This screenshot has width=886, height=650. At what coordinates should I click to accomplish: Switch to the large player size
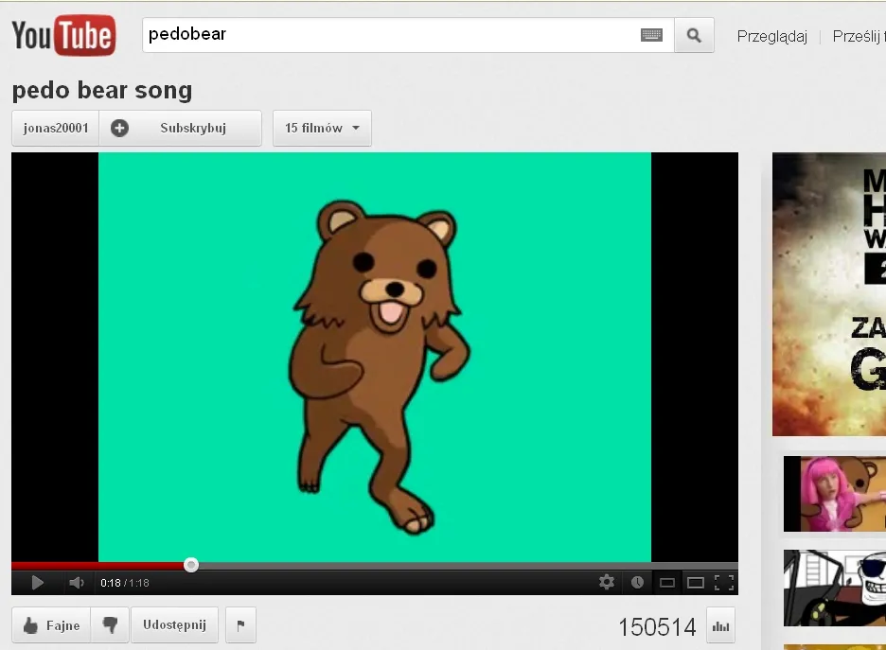(696, 583)
